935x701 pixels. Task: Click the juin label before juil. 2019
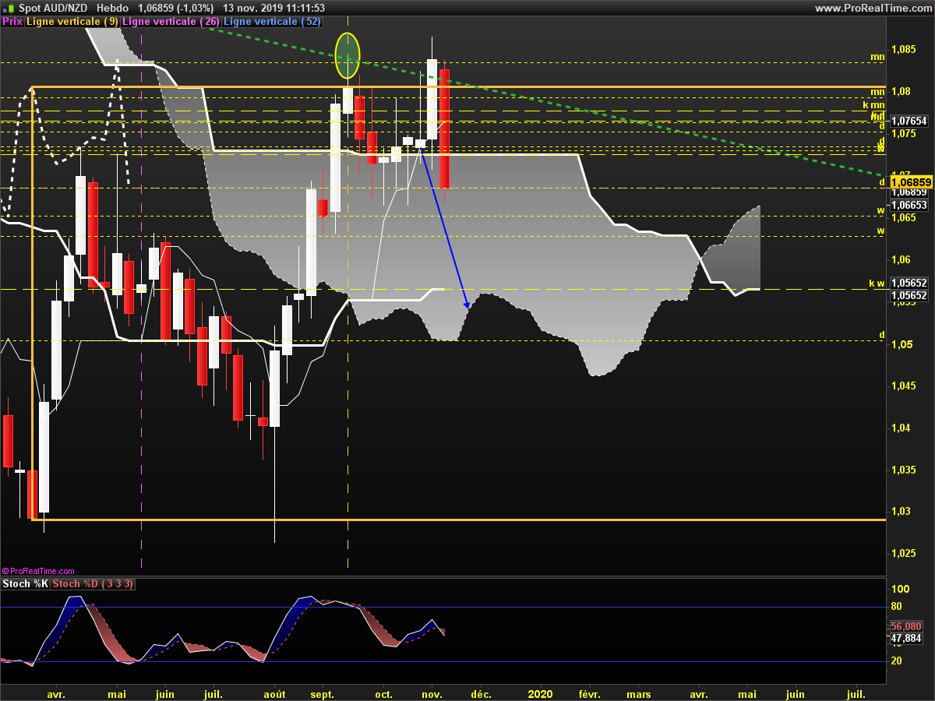[x=164, y=694]
